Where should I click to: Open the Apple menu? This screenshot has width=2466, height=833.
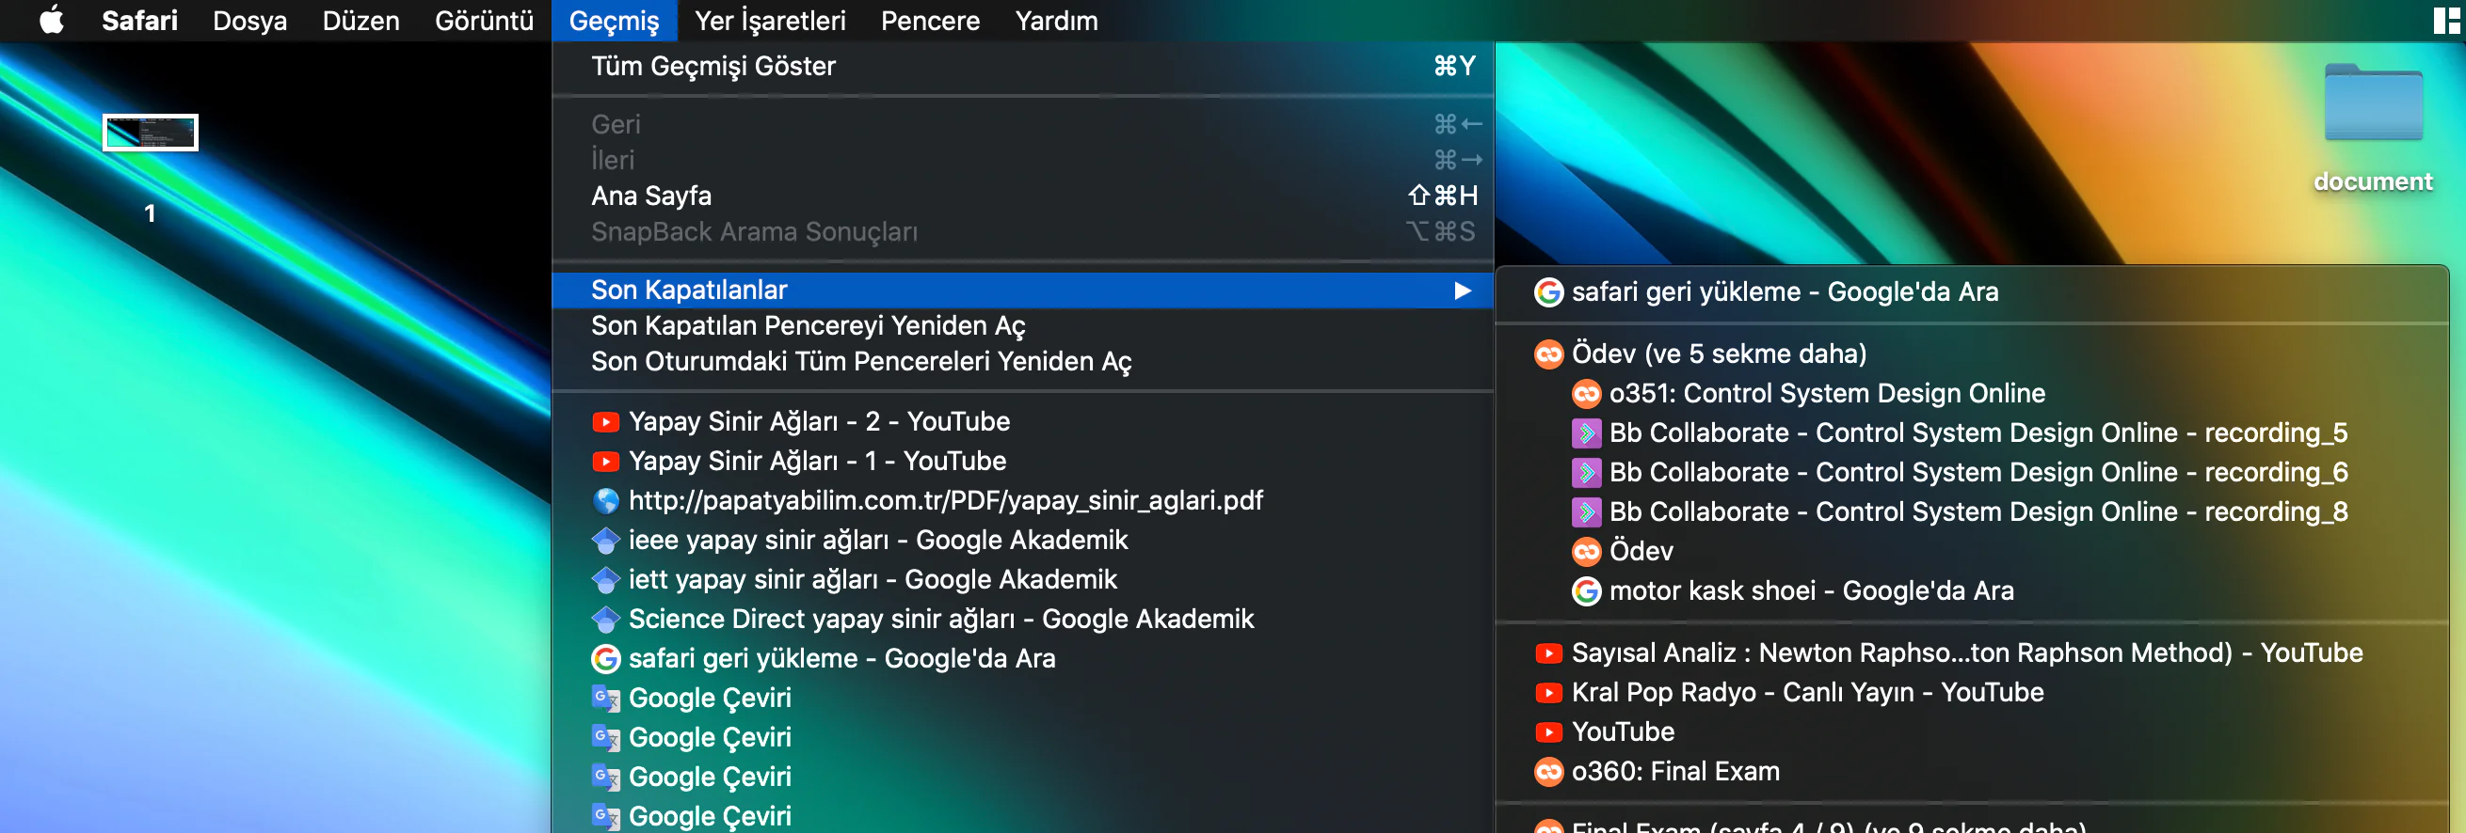52,20
